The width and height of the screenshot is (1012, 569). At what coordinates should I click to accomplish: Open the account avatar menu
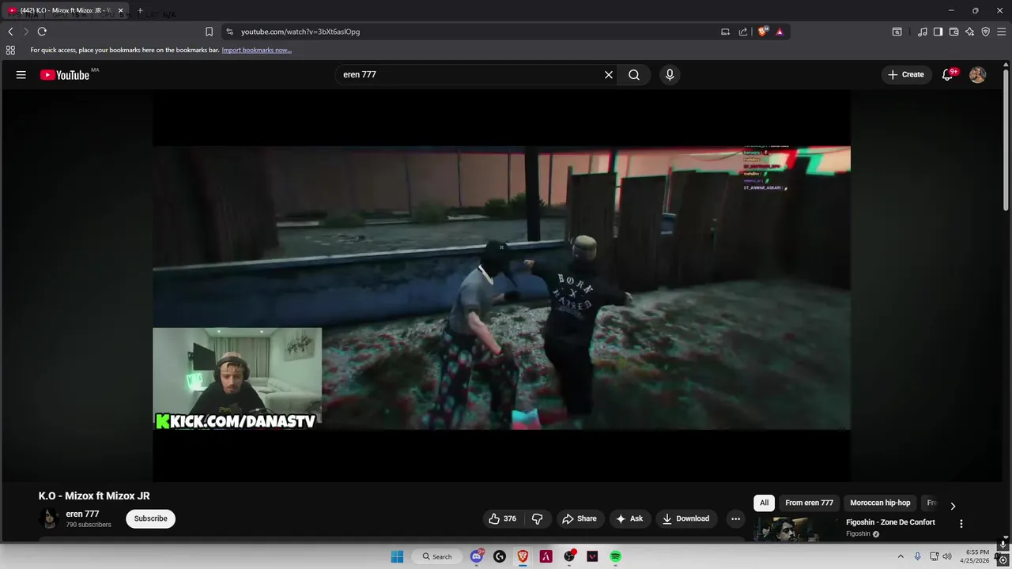(x=977, y=75)
